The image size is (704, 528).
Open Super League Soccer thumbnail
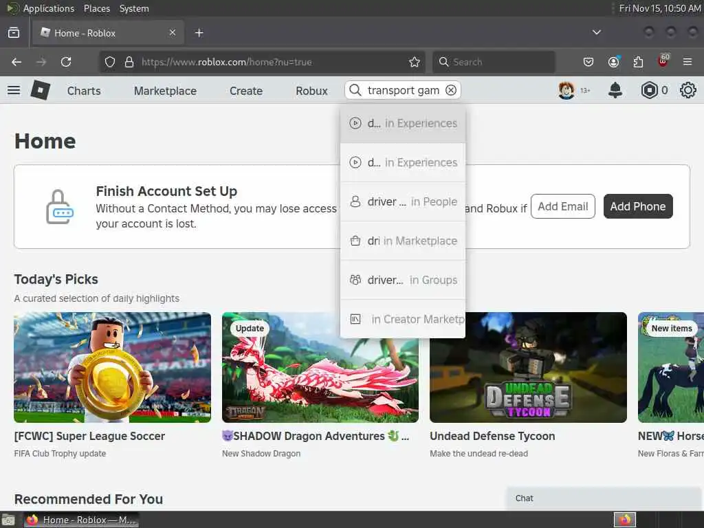(112, 367)
